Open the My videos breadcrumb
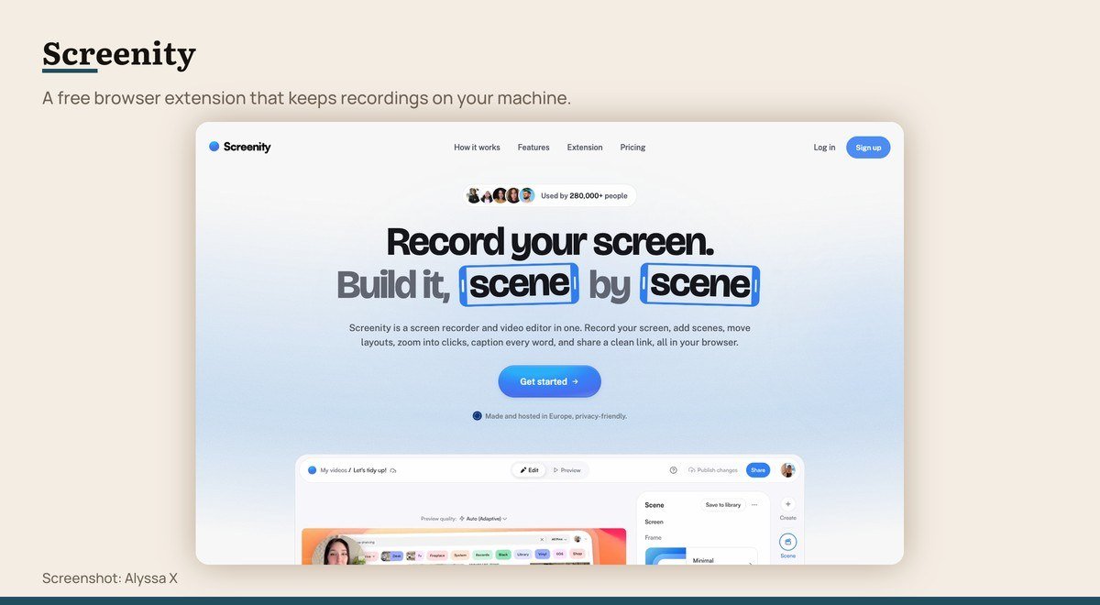Viewport: 1100px width, 605px height. pos(334,470)
